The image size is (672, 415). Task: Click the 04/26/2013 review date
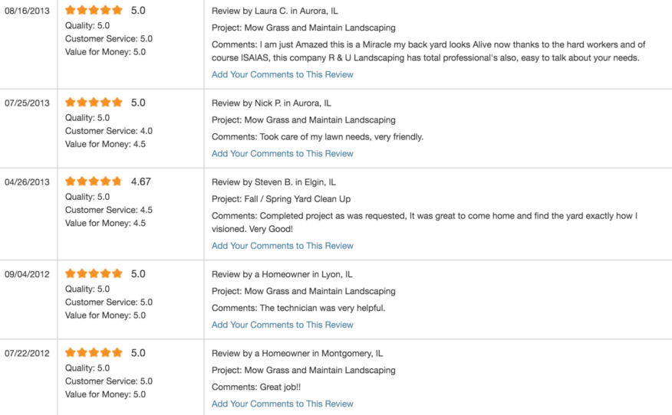point(27,182)
